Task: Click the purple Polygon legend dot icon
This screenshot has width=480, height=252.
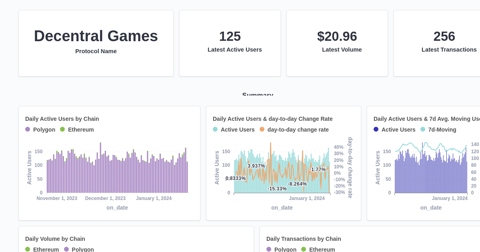Action: [27, 129]
